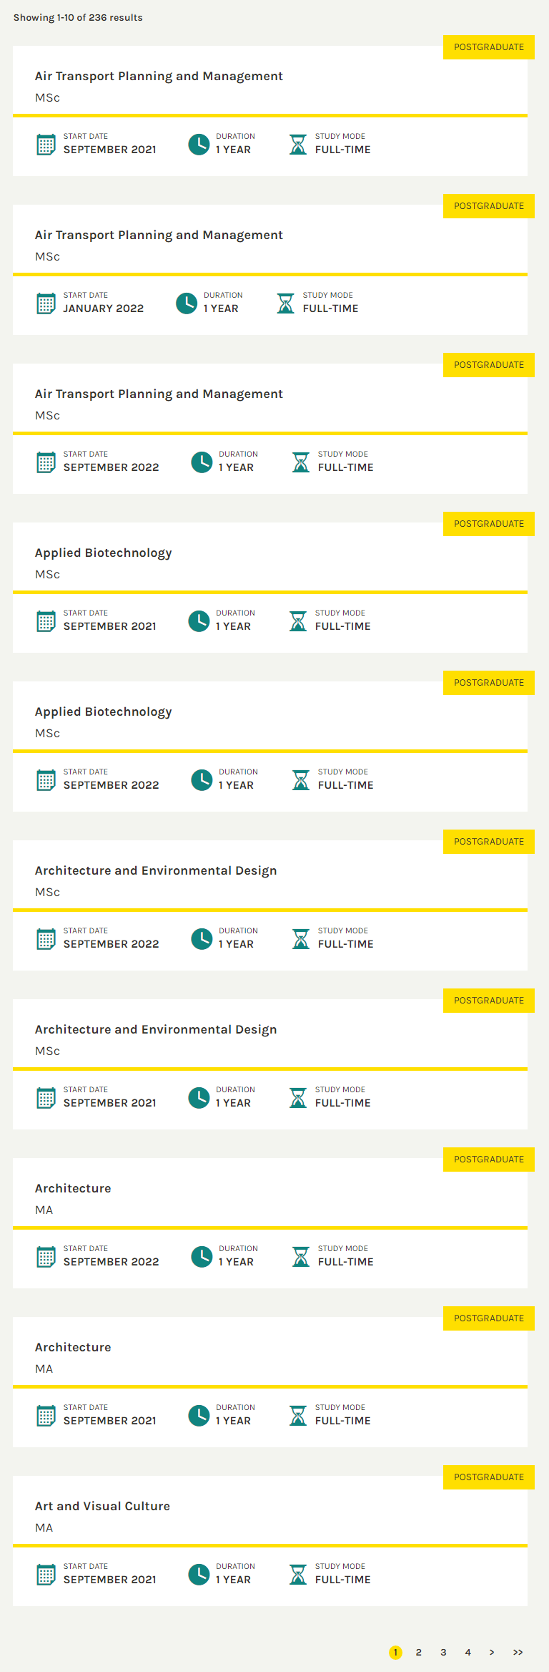Image resolution: width=549 pixels, height=1672 pixels.
Task: Click Postgraduate badge on Art and Visual Culture
Action: (489, 1477)
